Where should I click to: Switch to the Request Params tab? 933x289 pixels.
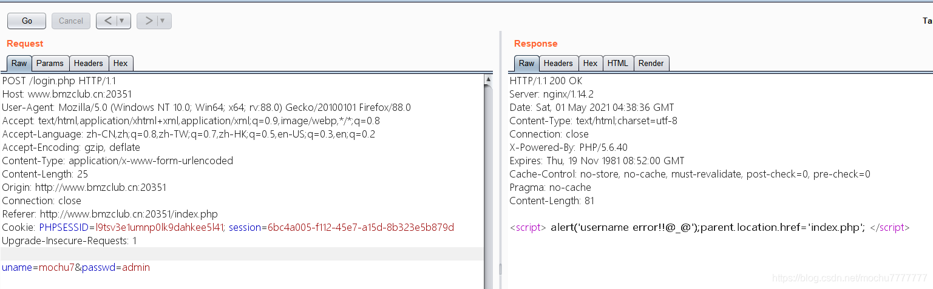click(50, 63)
